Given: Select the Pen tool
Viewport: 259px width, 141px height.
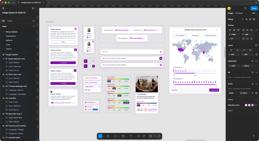Looking at the screenshot, I should 123,136.
